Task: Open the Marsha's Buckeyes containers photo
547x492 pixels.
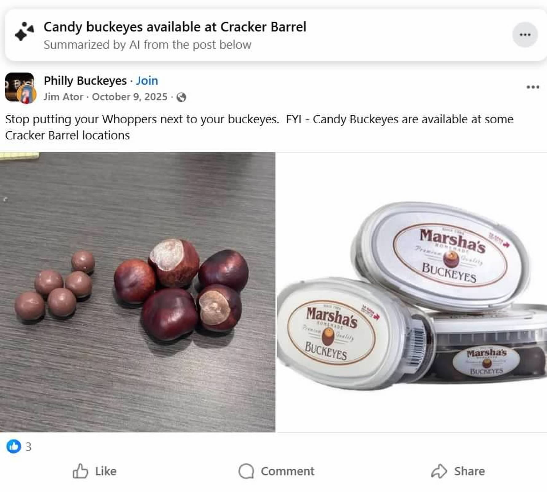Action: 412,292
